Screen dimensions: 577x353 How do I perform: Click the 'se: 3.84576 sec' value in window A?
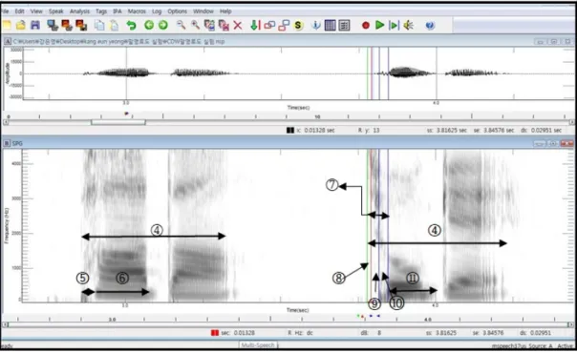click(x=494, y=130)
